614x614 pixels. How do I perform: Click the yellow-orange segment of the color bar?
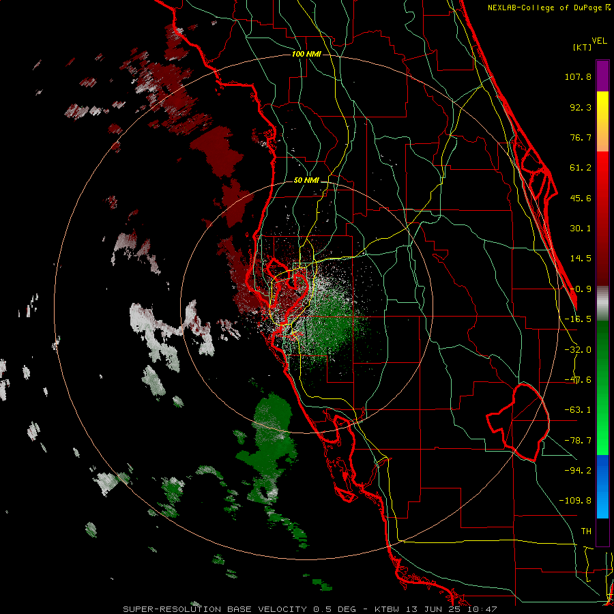[602, 121]
